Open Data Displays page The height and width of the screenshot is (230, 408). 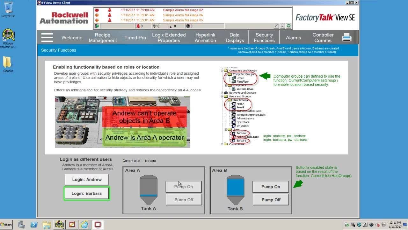(x=235, y=38)
